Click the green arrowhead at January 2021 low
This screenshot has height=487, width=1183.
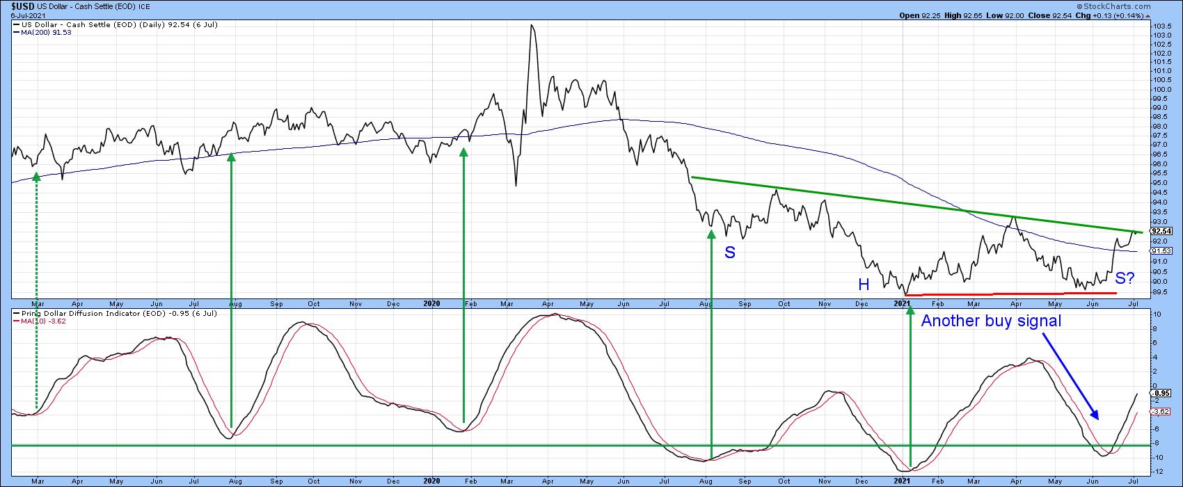(x=910, y=312)
